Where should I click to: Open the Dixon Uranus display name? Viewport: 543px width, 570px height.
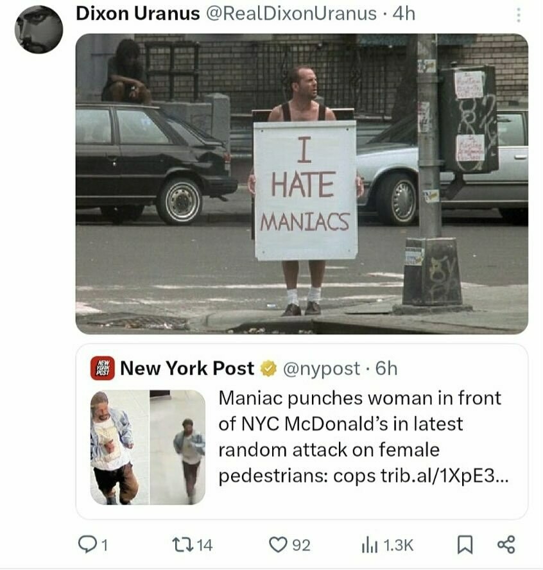point(138,14)
